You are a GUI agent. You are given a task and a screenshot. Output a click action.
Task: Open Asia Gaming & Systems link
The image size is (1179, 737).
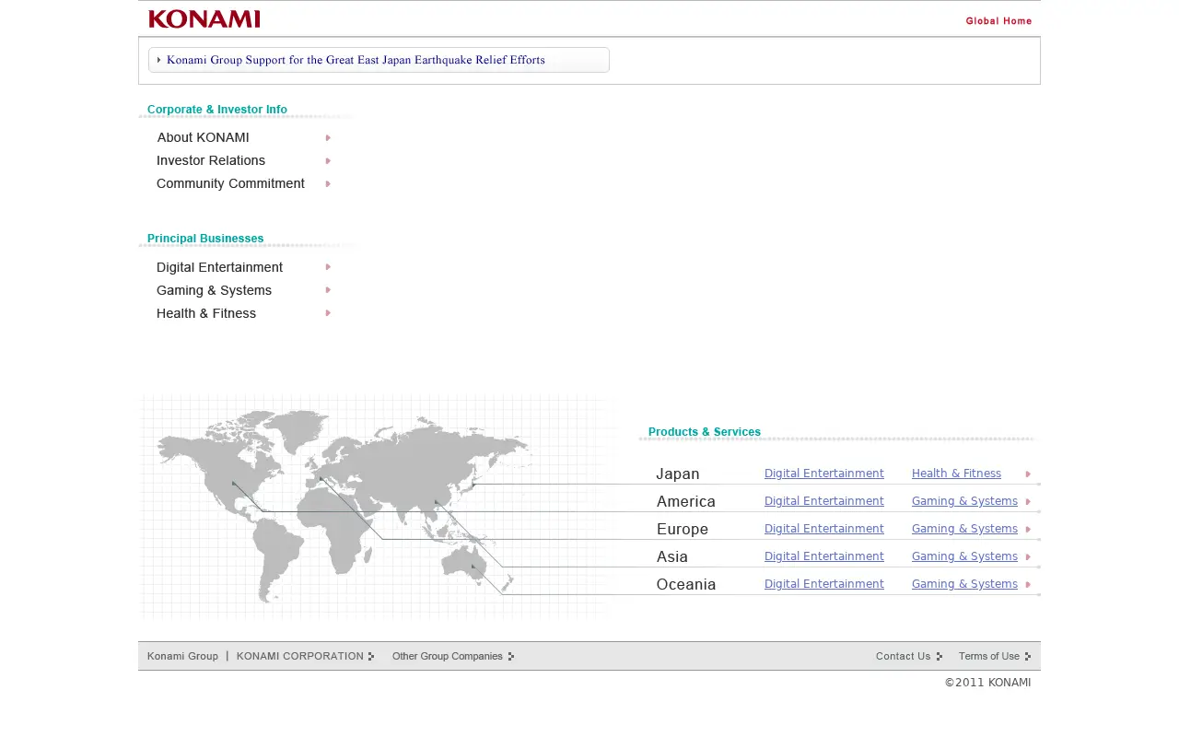coord(964,556)
